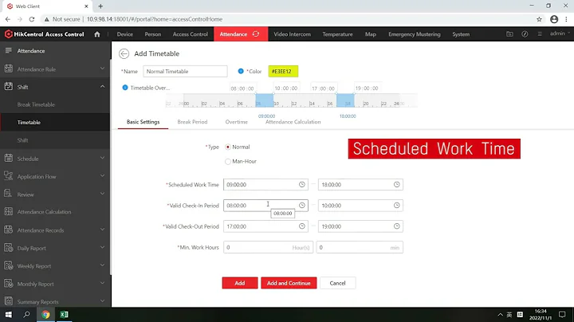
Task: Click the Application Flow sidebar icon
Action: pos(9,176)
